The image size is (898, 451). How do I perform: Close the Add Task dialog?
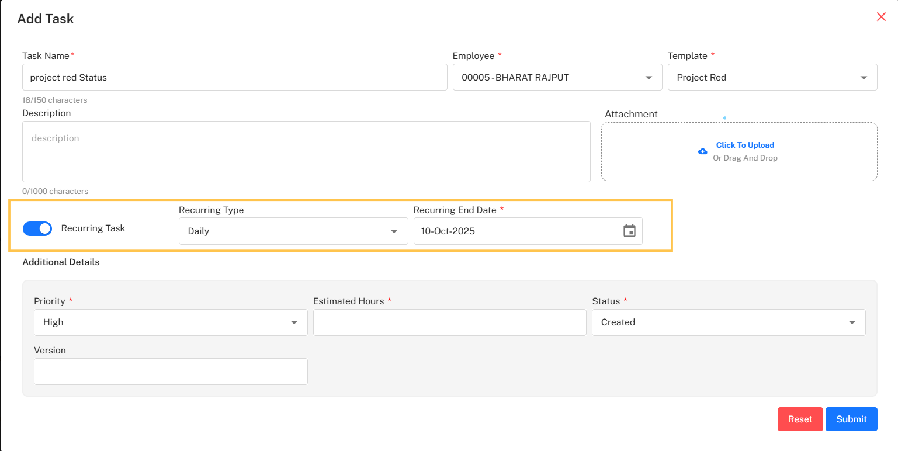(881, 17)
